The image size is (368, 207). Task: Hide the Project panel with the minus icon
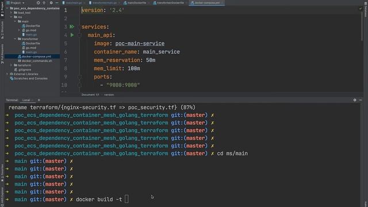tap(57, 3)
